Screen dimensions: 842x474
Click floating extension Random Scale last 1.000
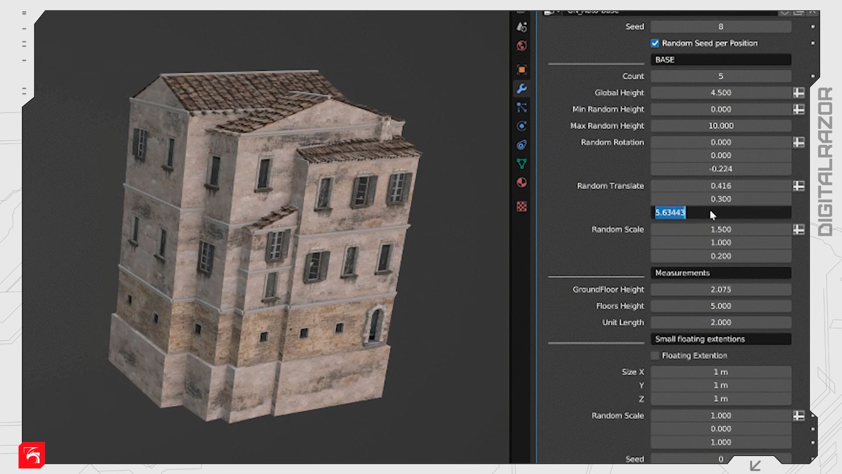click(721, 442)
